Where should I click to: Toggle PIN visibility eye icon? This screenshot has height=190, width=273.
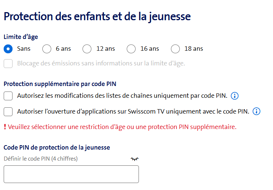coord(135,159)
